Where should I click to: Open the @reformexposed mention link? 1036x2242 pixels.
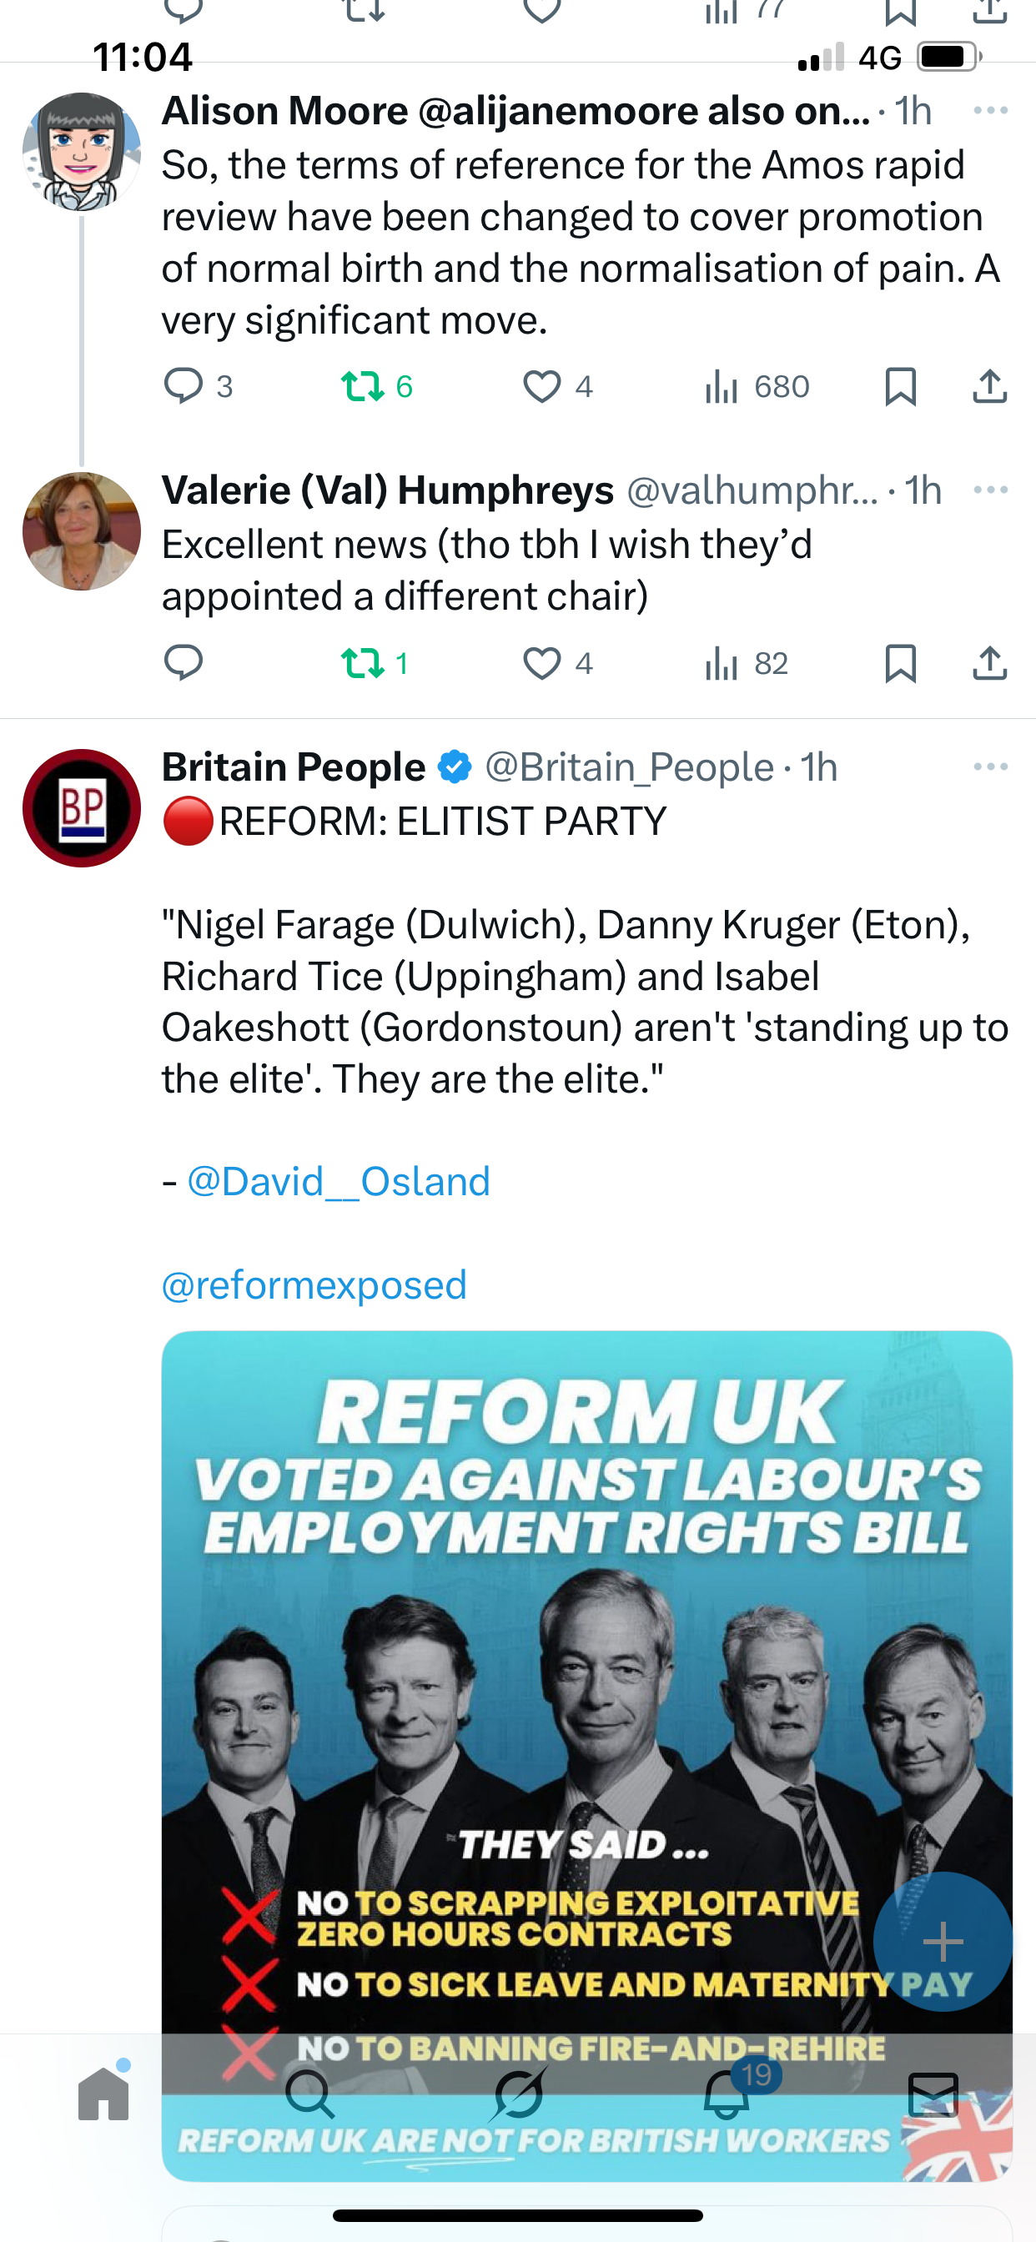point(314,1284)
